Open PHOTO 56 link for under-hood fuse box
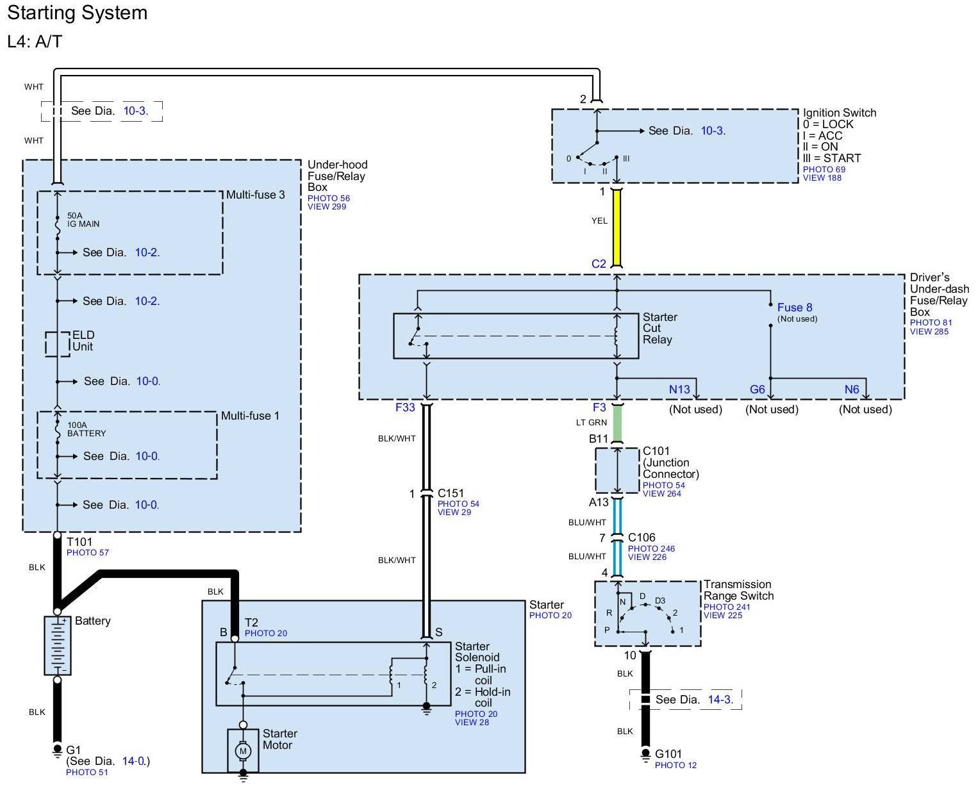The height and width of the screenshot is (788, 978). [x=329, y=199]
